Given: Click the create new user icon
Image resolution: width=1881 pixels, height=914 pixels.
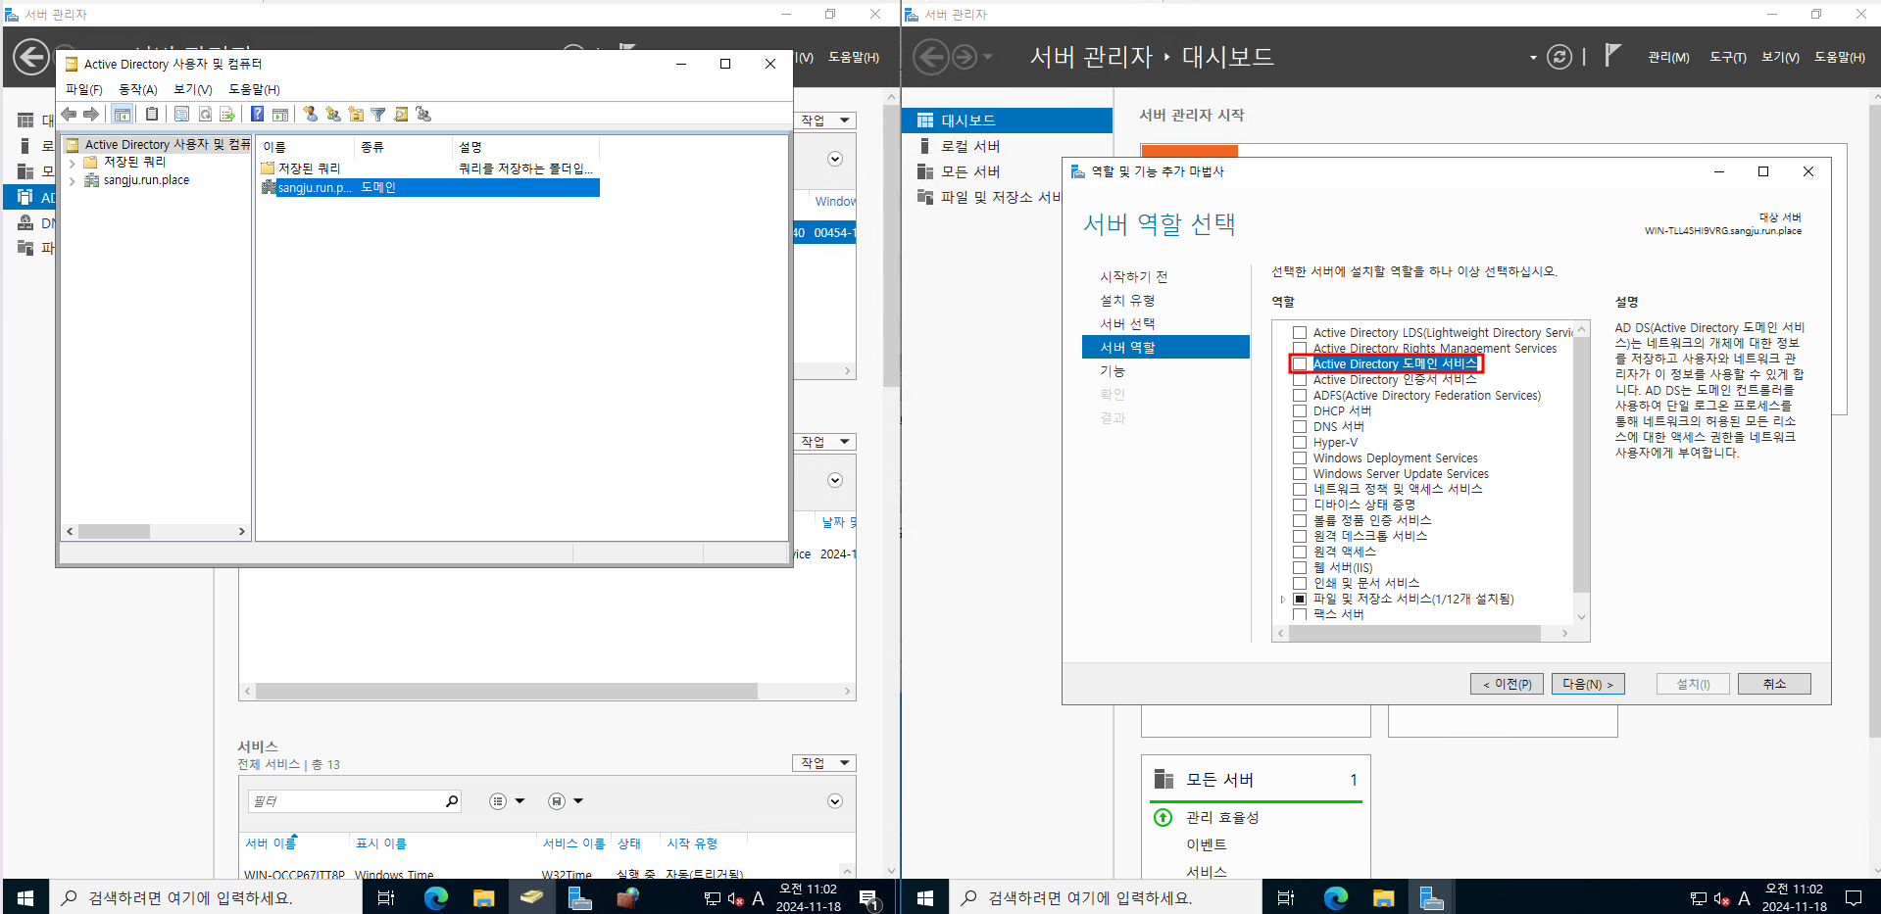Looking at the screenshot, I should pos(311,114).
